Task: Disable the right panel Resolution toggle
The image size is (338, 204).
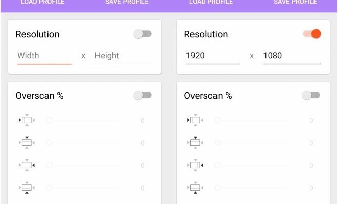Action: pos(311,34)
